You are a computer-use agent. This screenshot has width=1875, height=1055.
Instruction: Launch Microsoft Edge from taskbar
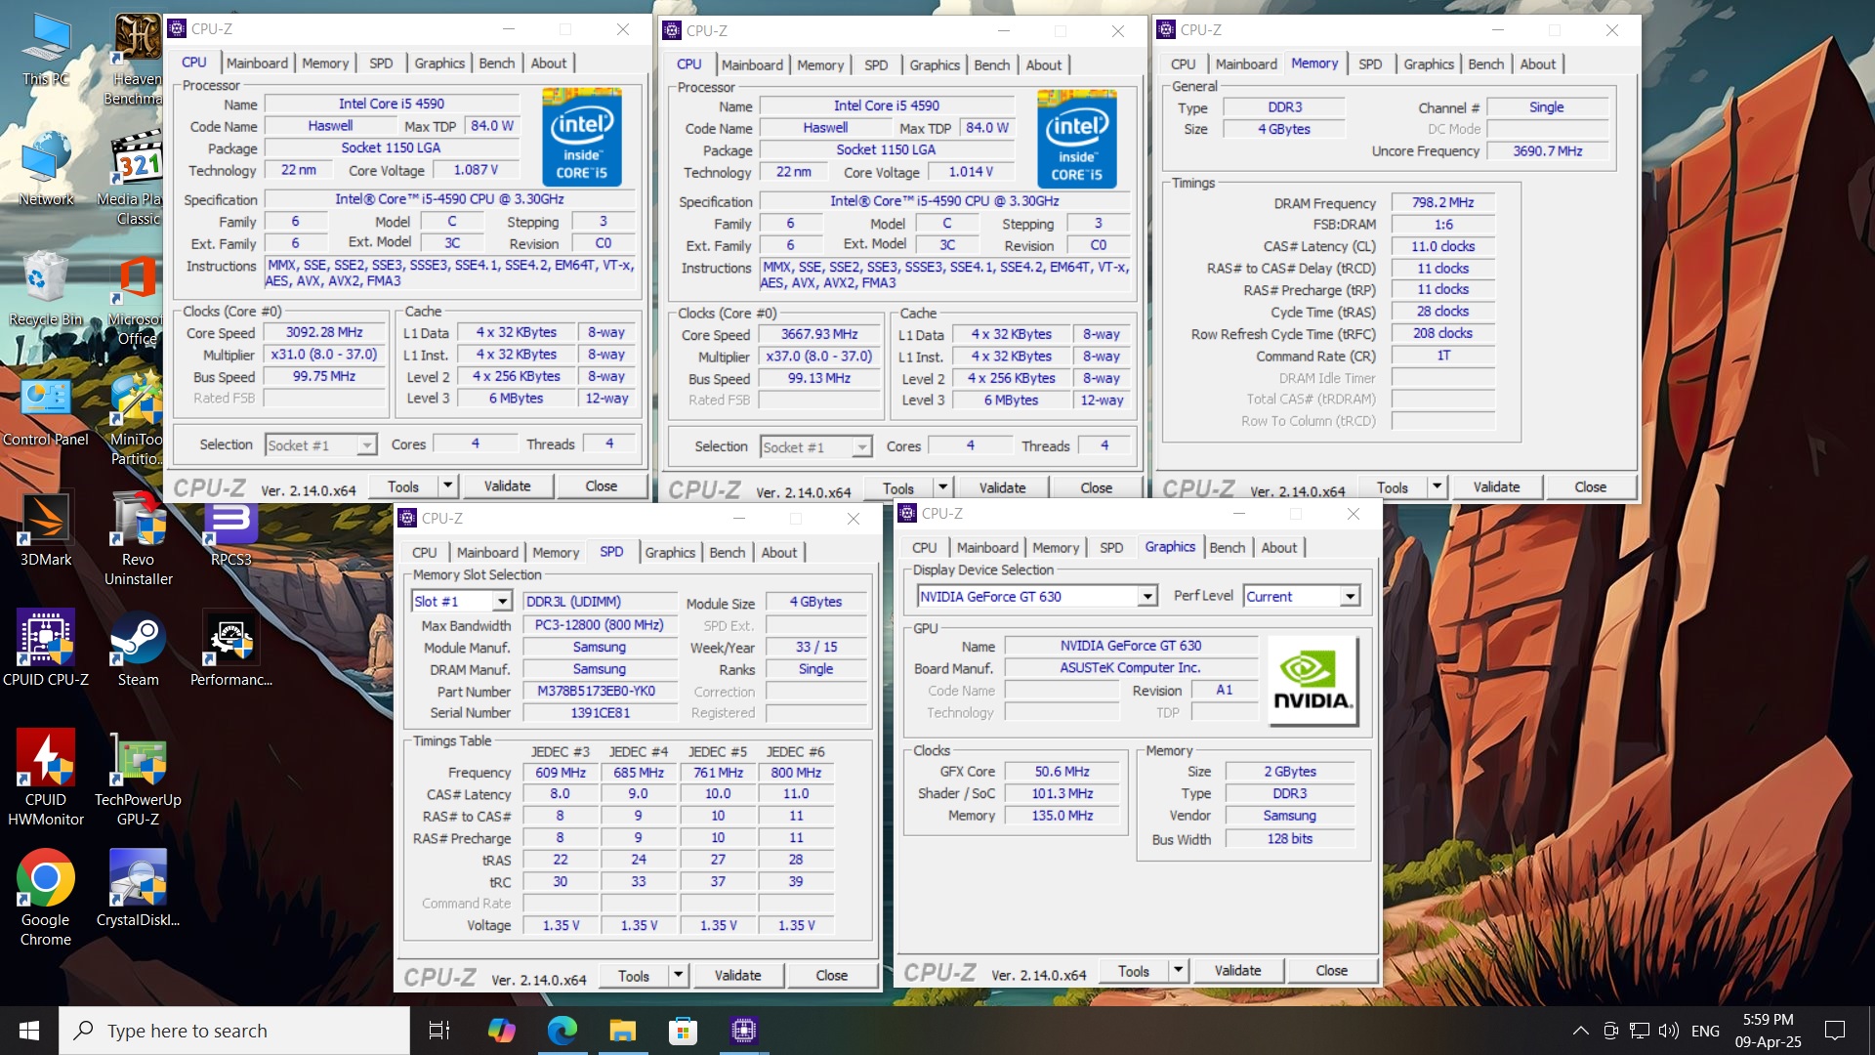[x=562, y=1031]
